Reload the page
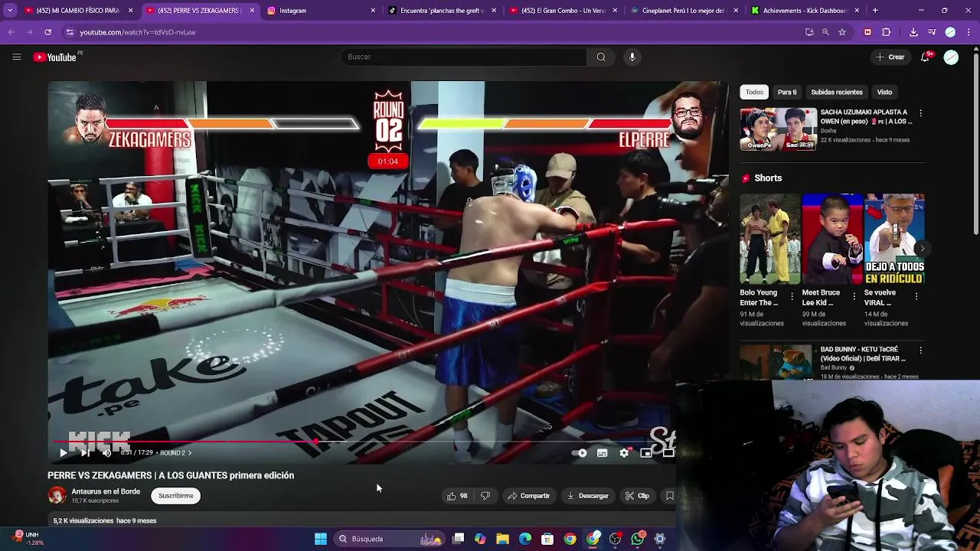 (47, 32)
